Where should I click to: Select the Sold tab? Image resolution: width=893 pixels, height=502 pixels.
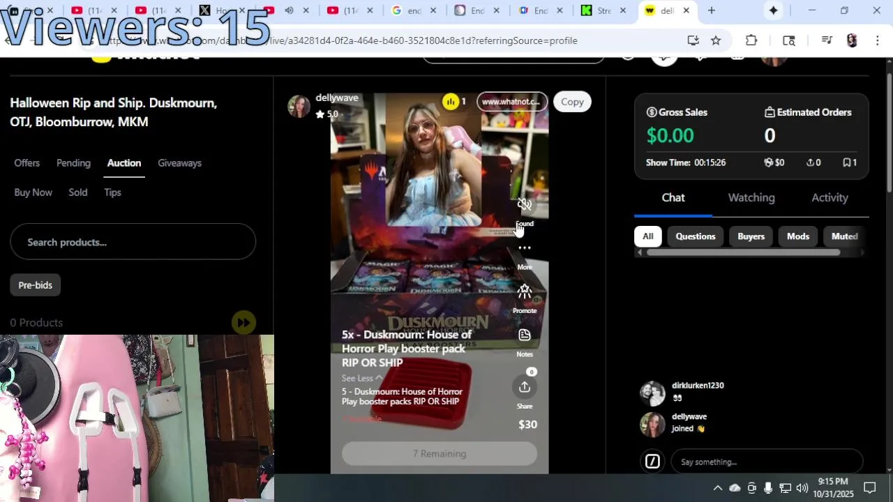pyautogui.click(x=78, y=192)
